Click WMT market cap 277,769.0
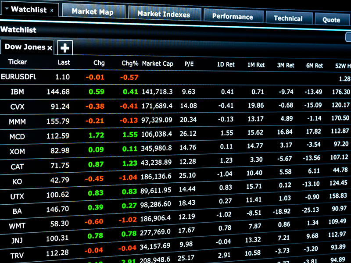Image resolution: width=351 pixels, height=263 pixels. pyautogui.click(x=155, y=233)
